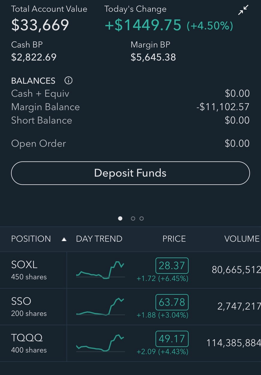Open the TQQQ position row
This screenshot has width=261, height=375.
tap(130, 343)
